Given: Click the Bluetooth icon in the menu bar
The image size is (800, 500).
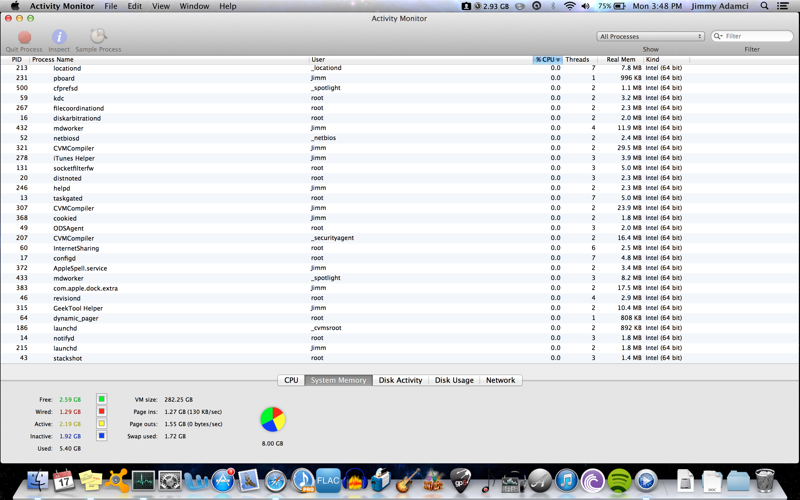Looking at the screenshot, I should (553, 6).
